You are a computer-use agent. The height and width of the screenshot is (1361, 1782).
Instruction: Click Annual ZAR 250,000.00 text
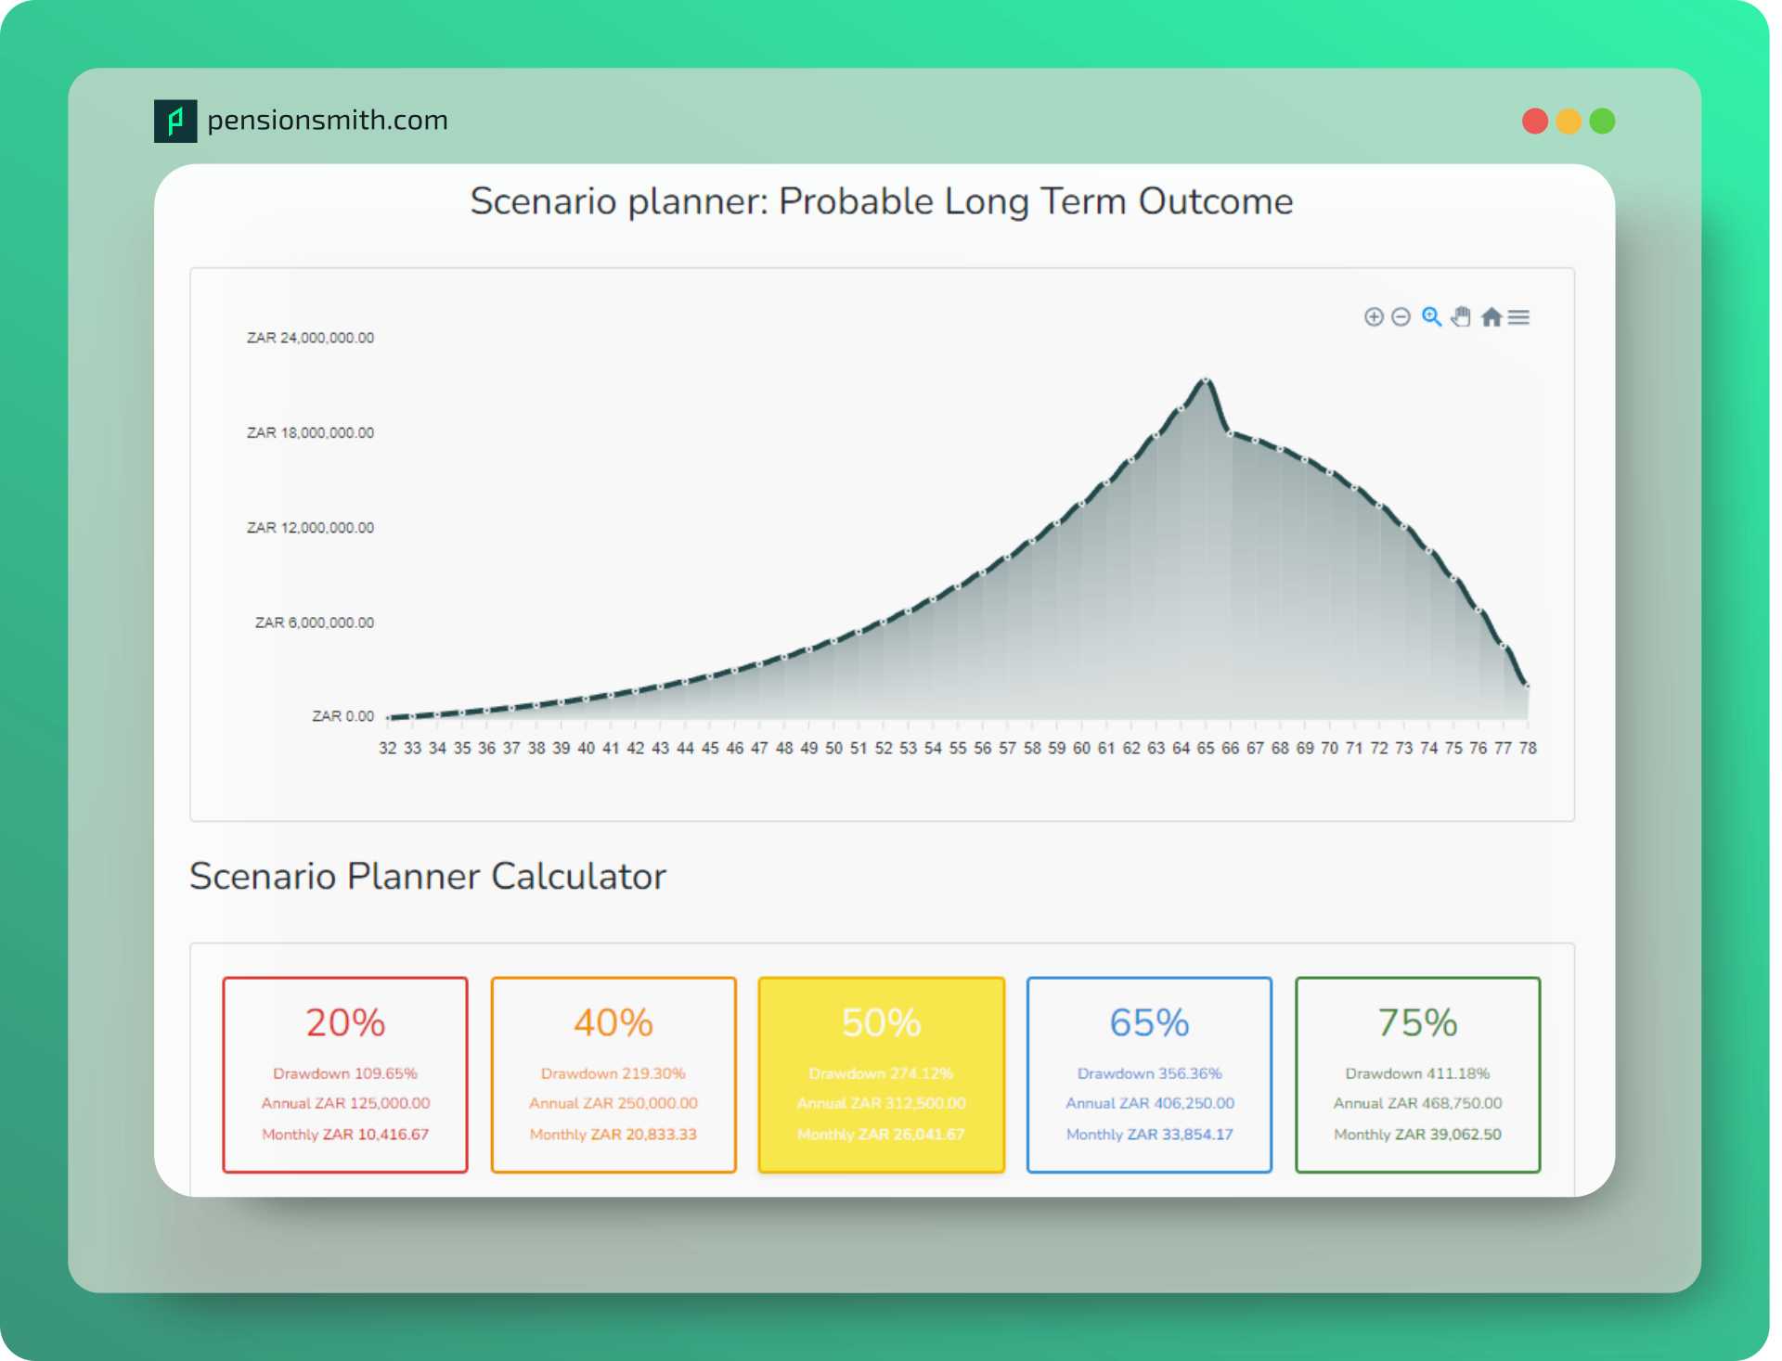[x=613, y=1103]
